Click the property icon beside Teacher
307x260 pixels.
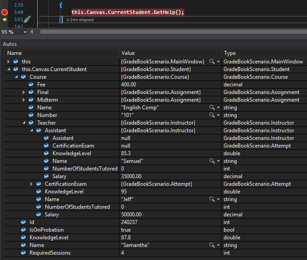(x=31, y=123)
